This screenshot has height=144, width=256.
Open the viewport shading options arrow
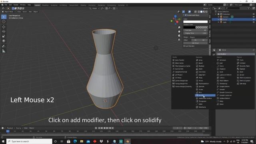(209, 12)
